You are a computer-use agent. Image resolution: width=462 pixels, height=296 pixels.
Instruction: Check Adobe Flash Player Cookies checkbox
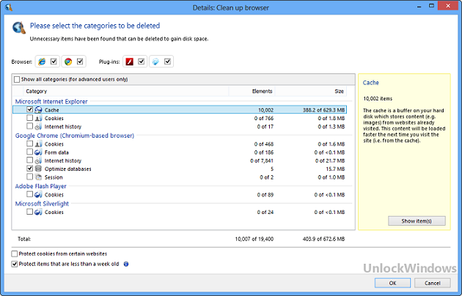pos(30,194)
